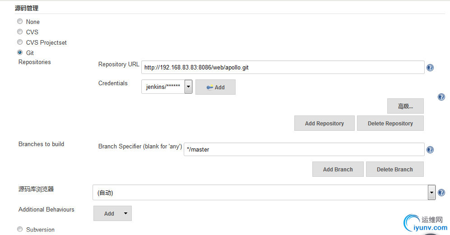Open help icon beside the 高级 button

pos(441,97)
